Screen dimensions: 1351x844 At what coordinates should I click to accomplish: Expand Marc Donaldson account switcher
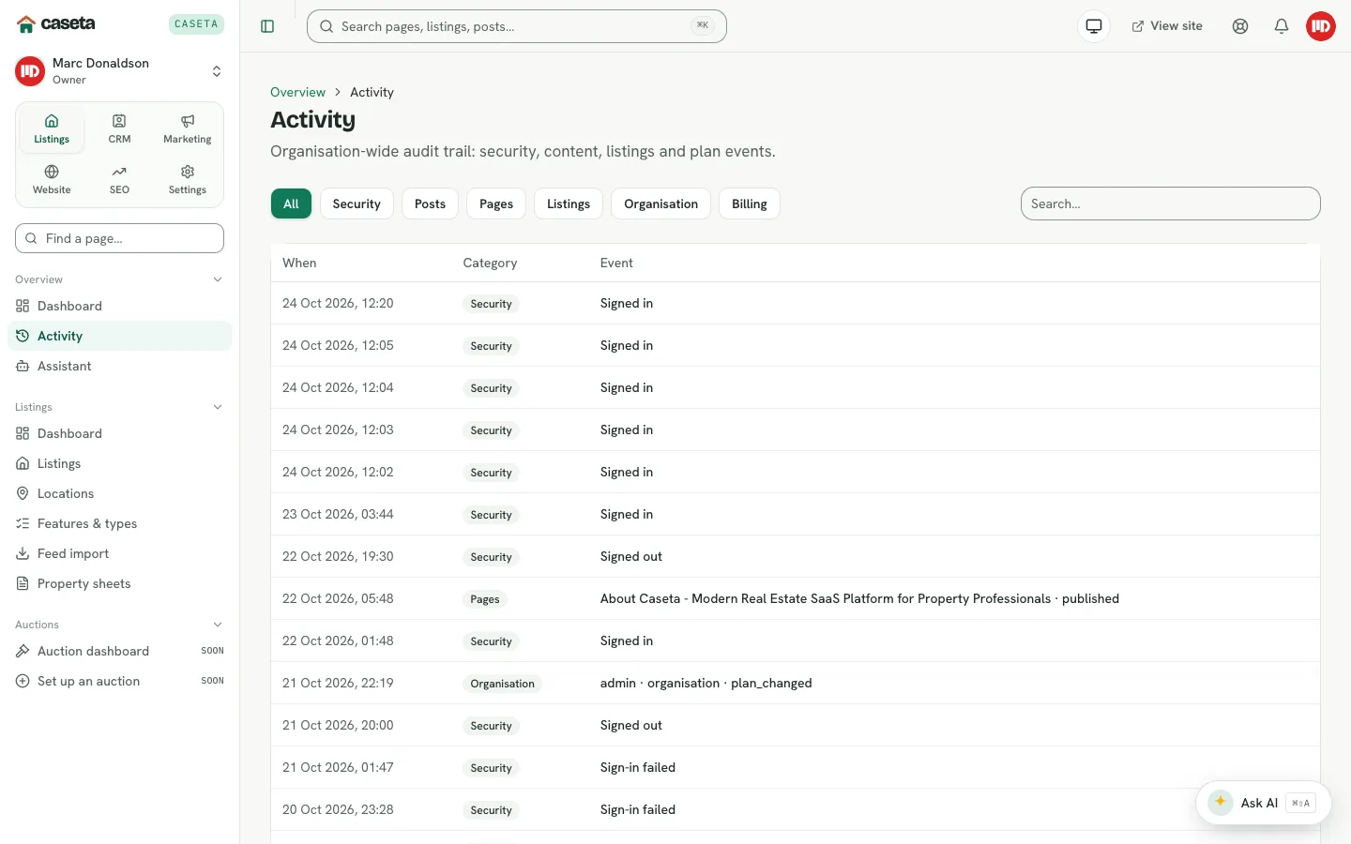click(x=119, y=71)
